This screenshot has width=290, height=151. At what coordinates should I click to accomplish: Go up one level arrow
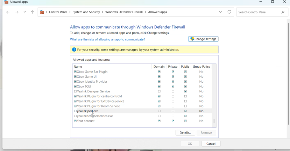pos(32,12)
